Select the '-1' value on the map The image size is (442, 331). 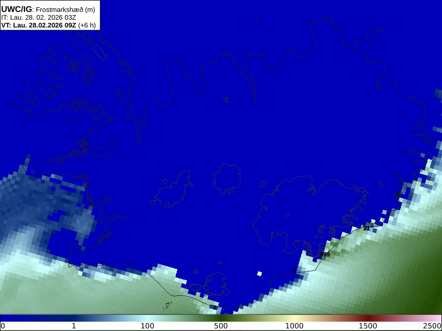coord(294,271)
